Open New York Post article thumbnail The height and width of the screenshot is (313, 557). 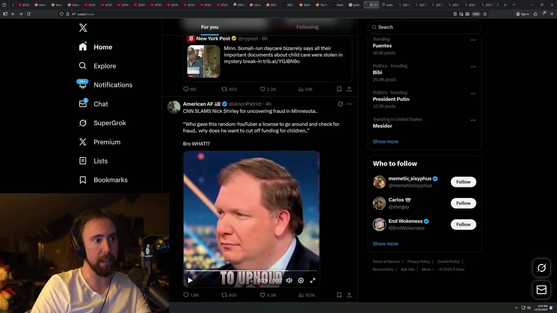[204, 61]
